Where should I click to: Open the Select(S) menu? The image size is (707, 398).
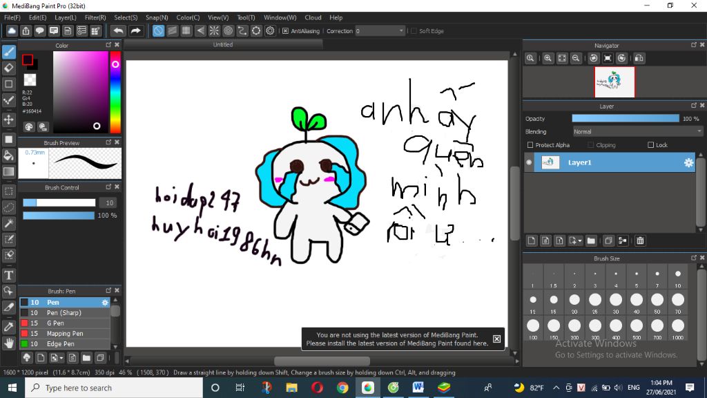pyautogui.click(x=126, y=17)
